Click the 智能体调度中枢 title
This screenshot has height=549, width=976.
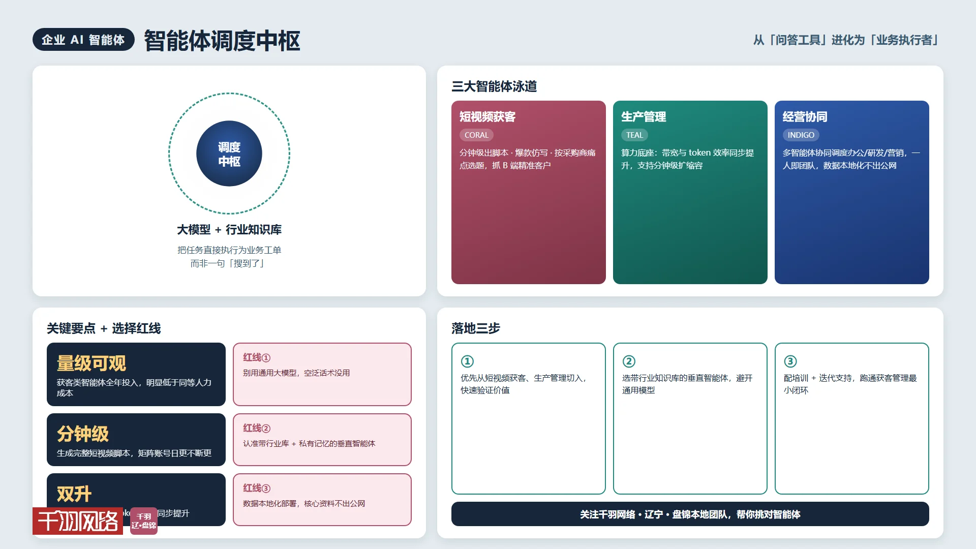point(222,41)
